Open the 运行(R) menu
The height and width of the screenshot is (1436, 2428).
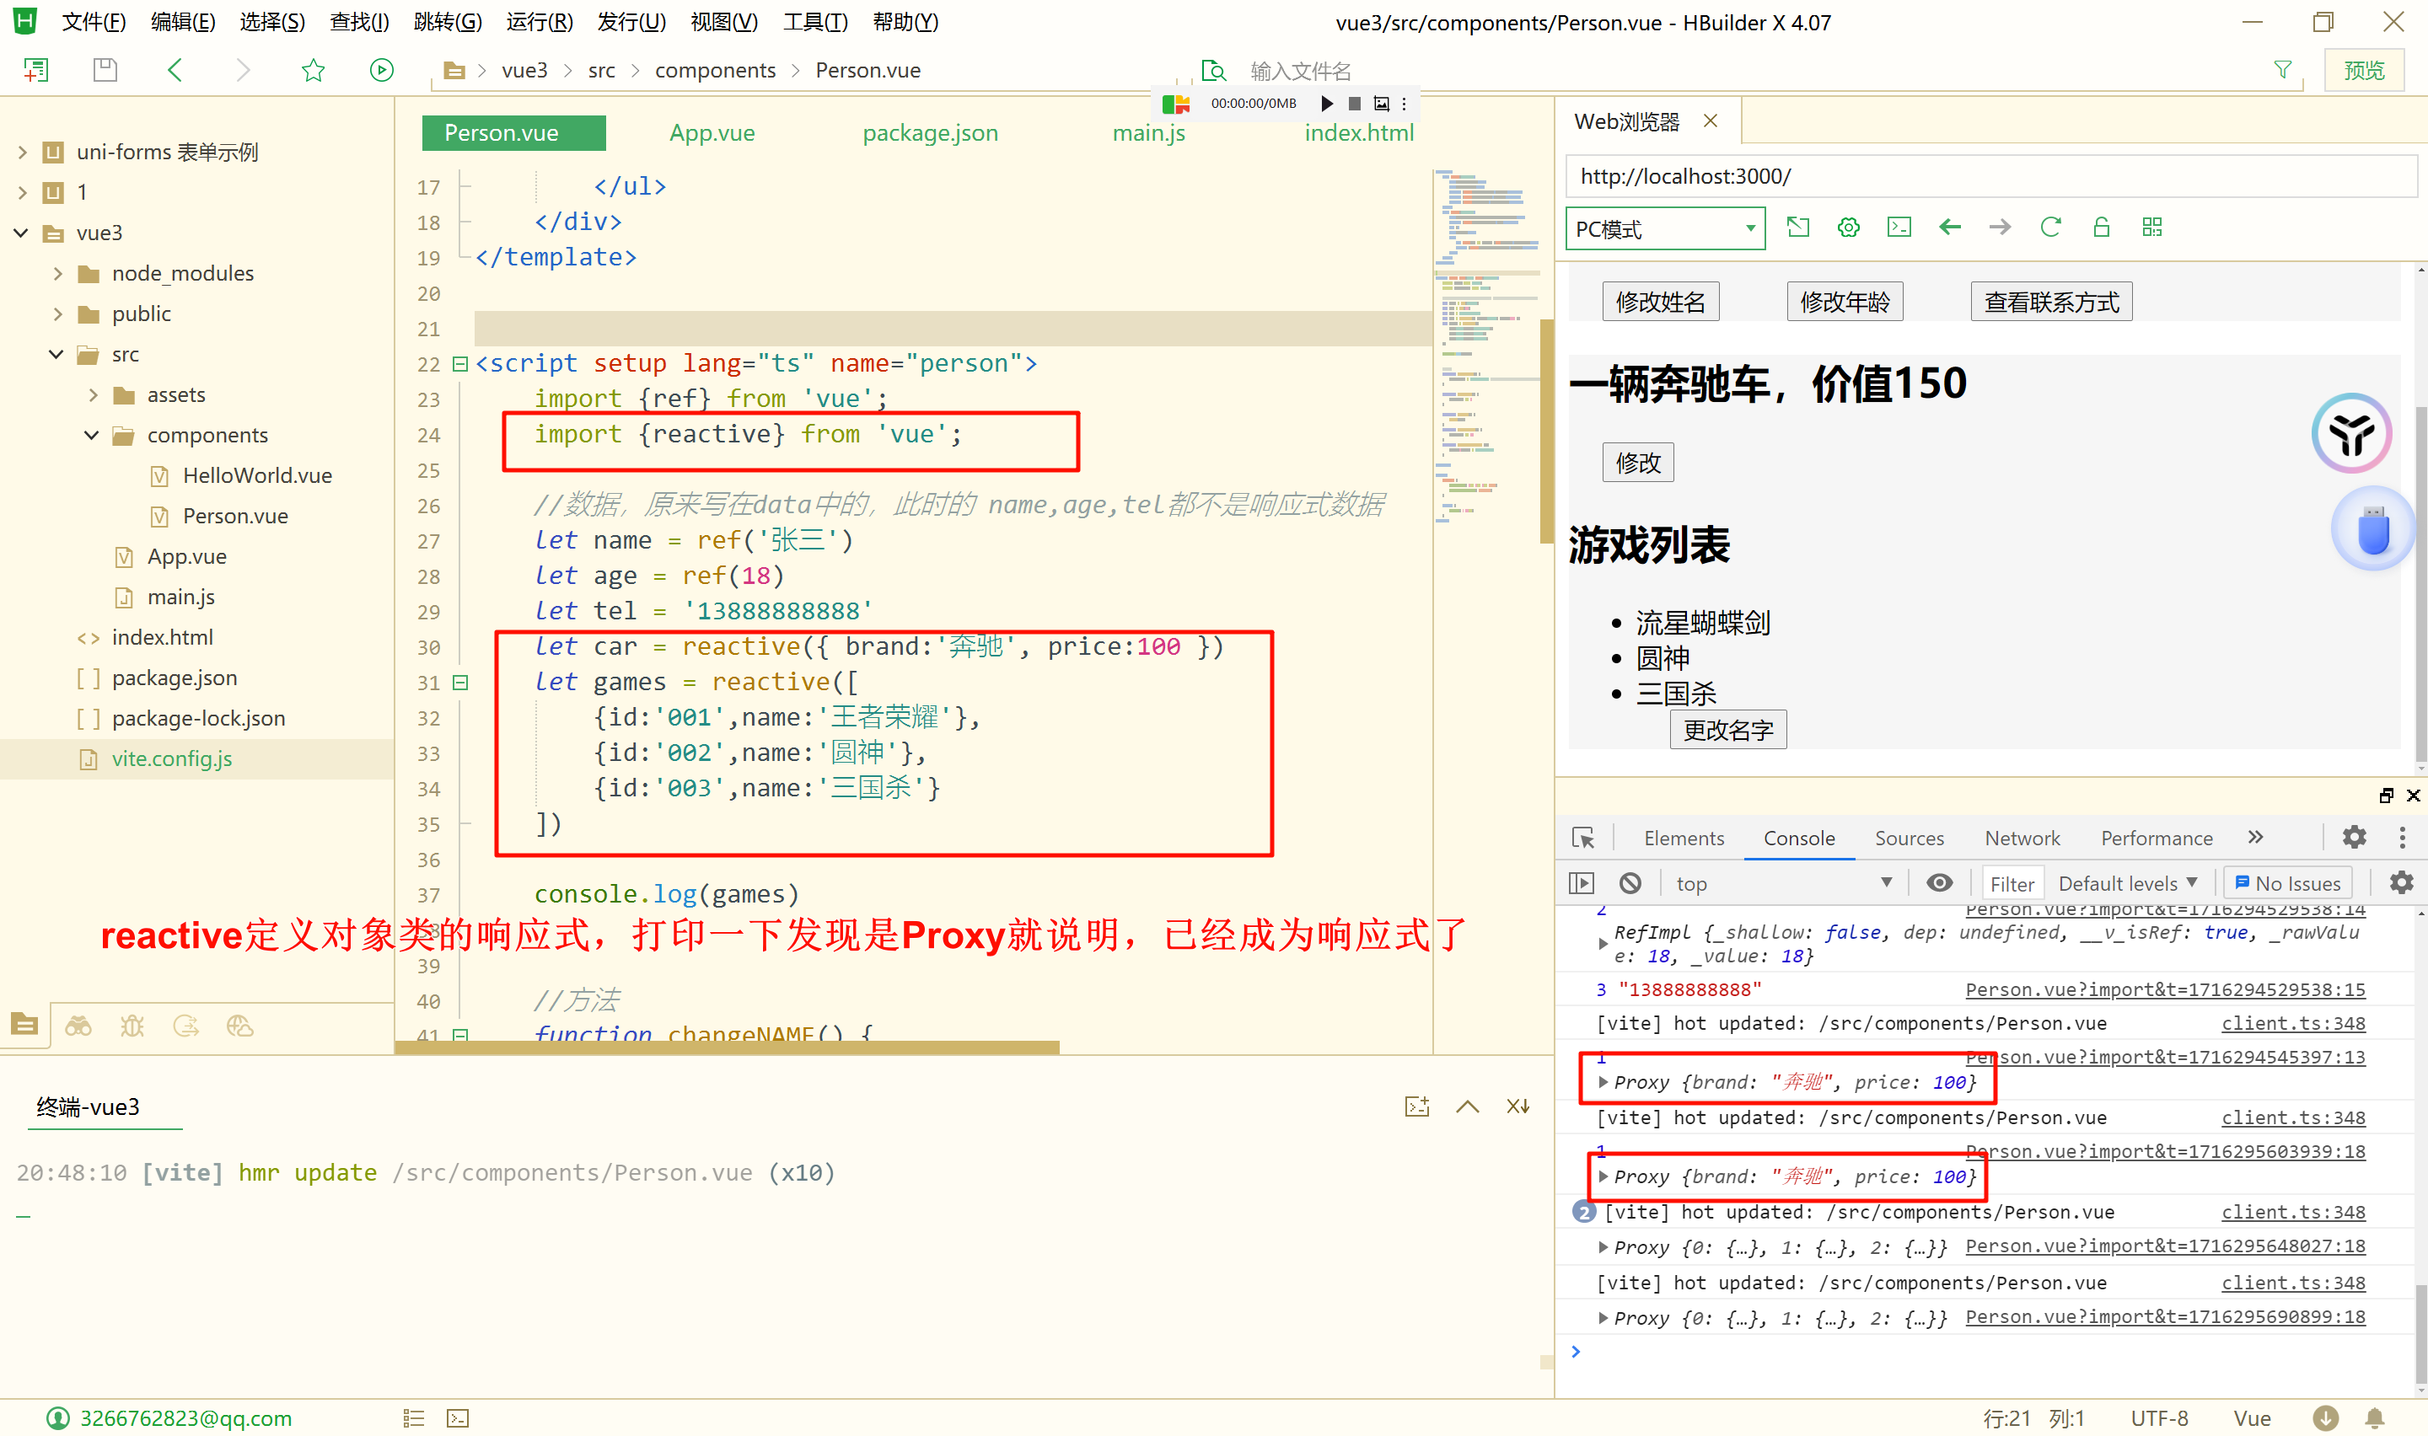[539, 21]
